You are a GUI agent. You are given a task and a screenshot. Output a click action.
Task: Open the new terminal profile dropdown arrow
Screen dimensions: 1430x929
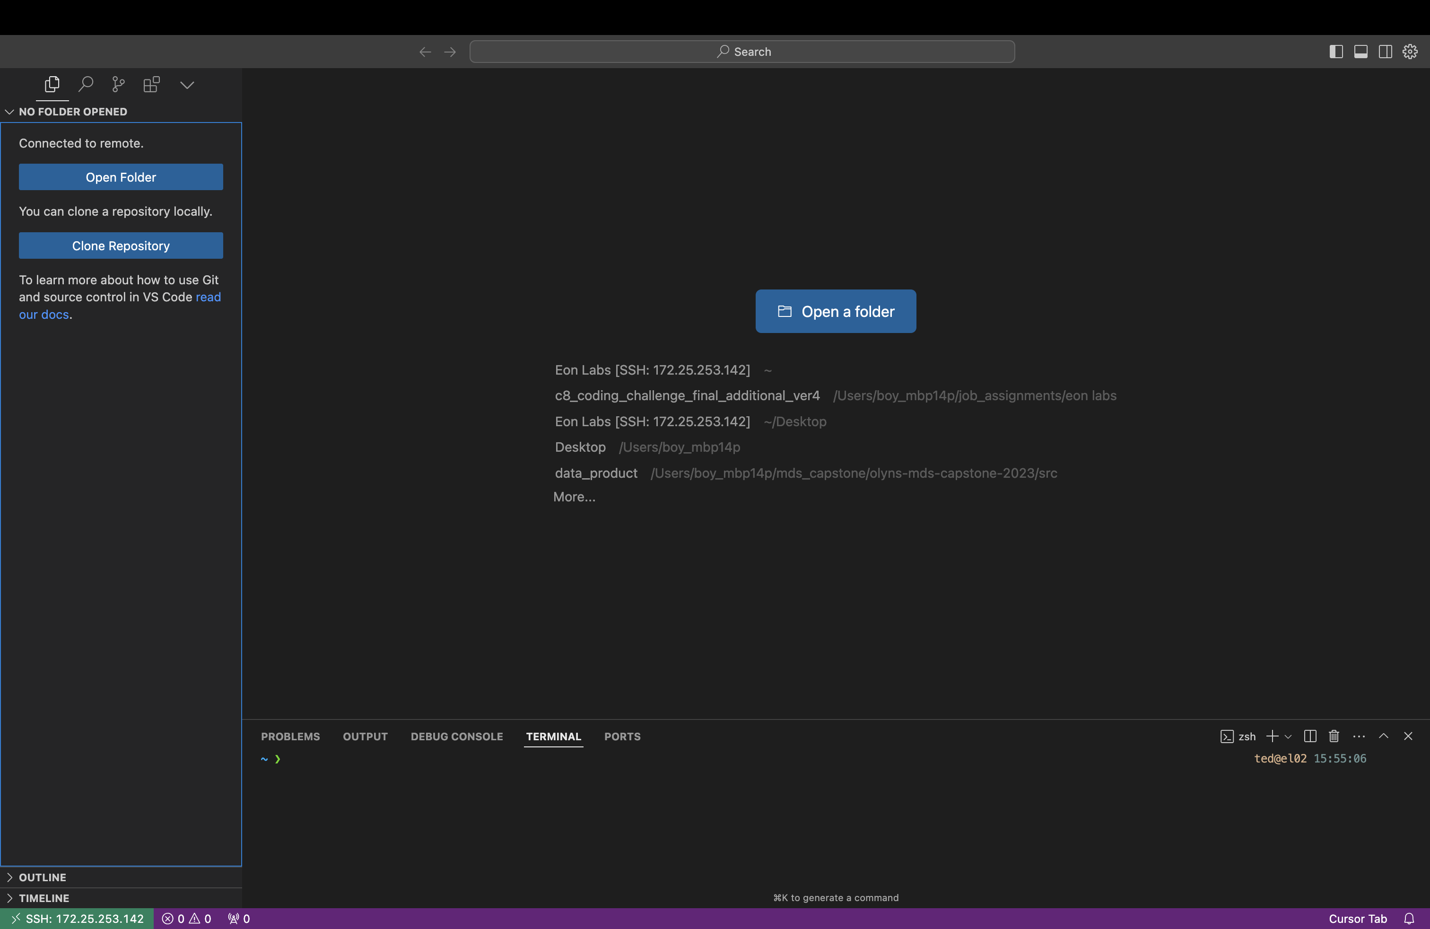[x=1288, y=736]
